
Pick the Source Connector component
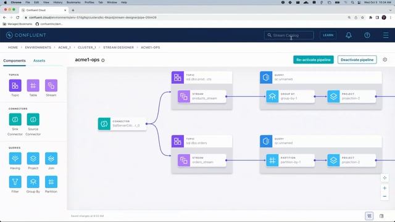(x=33, y=119)
